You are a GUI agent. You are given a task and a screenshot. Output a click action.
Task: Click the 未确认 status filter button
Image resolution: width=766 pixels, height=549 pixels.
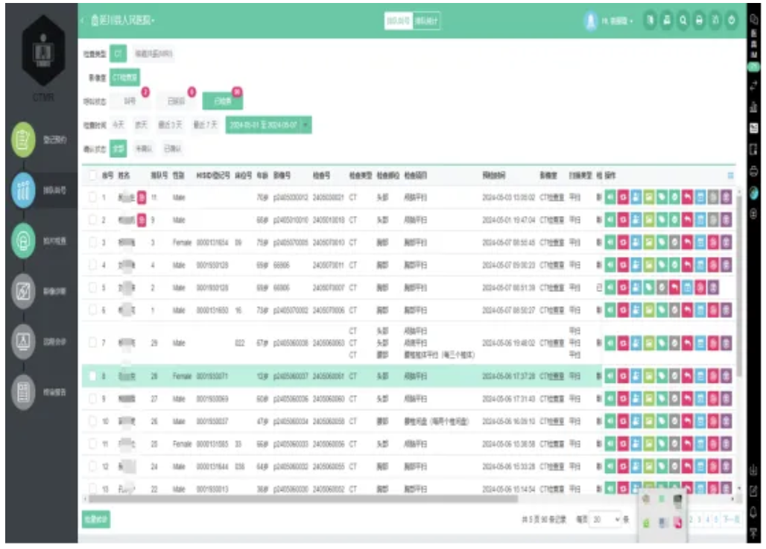tap(143, 149)
